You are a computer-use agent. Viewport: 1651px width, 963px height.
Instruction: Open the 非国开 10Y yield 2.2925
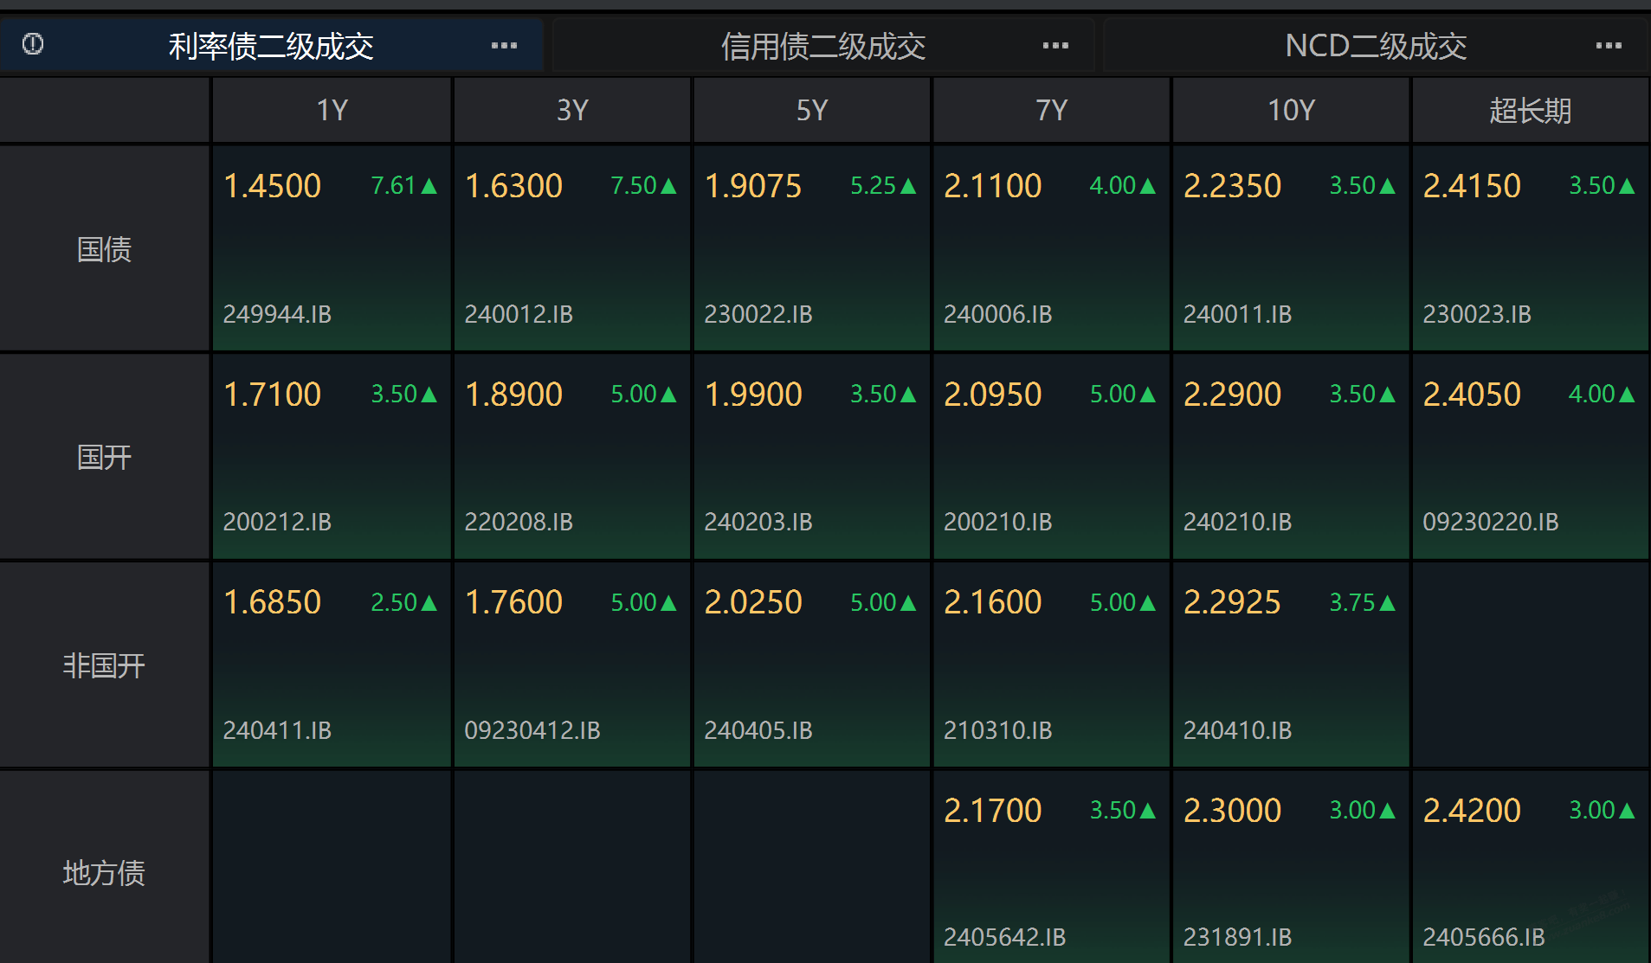1233,602
